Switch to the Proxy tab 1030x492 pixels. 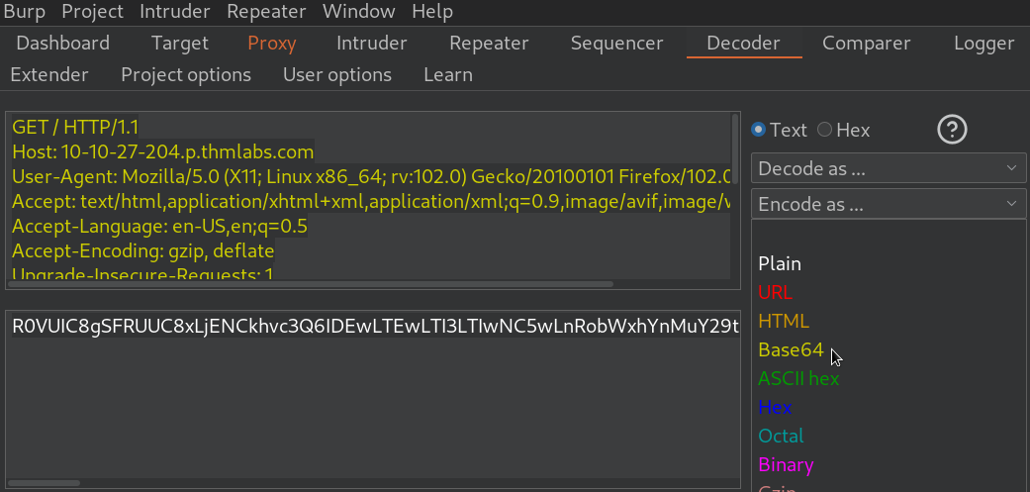point(272,44)
